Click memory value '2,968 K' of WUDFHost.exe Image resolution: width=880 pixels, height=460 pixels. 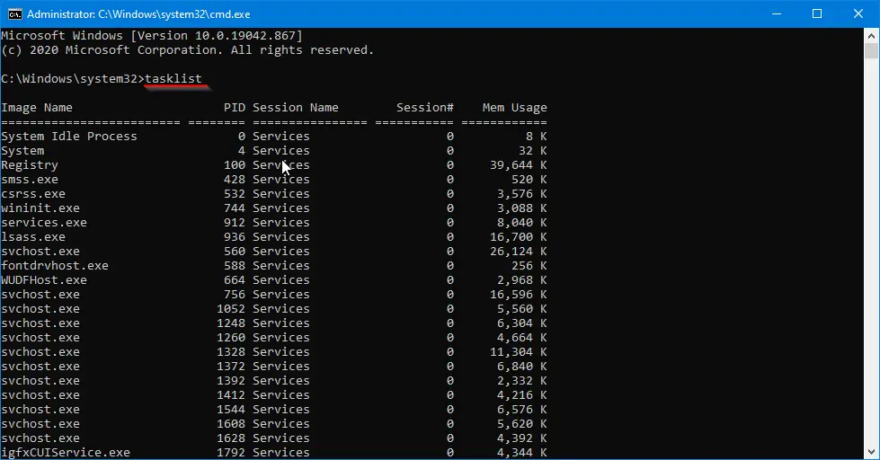tap(522, 280)
